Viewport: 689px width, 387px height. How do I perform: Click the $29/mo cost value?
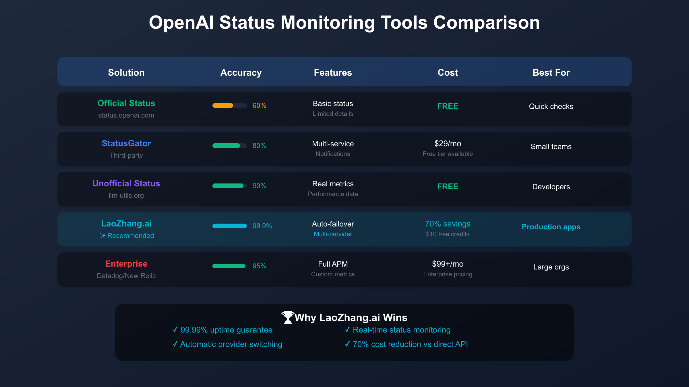(x=448, y=144)
